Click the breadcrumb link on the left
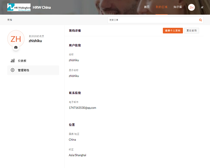210x168 pixels. click(9, 20)
